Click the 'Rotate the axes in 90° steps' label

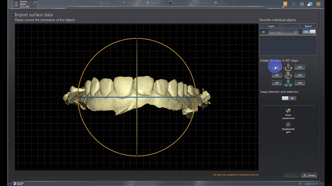tap(279, 60)
